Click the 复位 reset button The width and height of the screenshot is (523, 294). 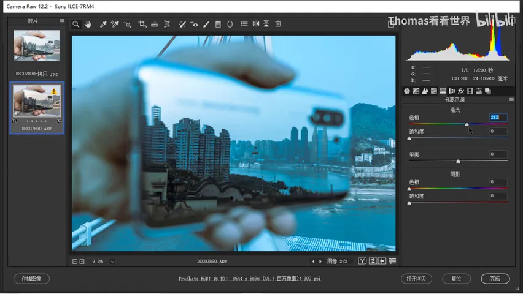coord(456,279)
